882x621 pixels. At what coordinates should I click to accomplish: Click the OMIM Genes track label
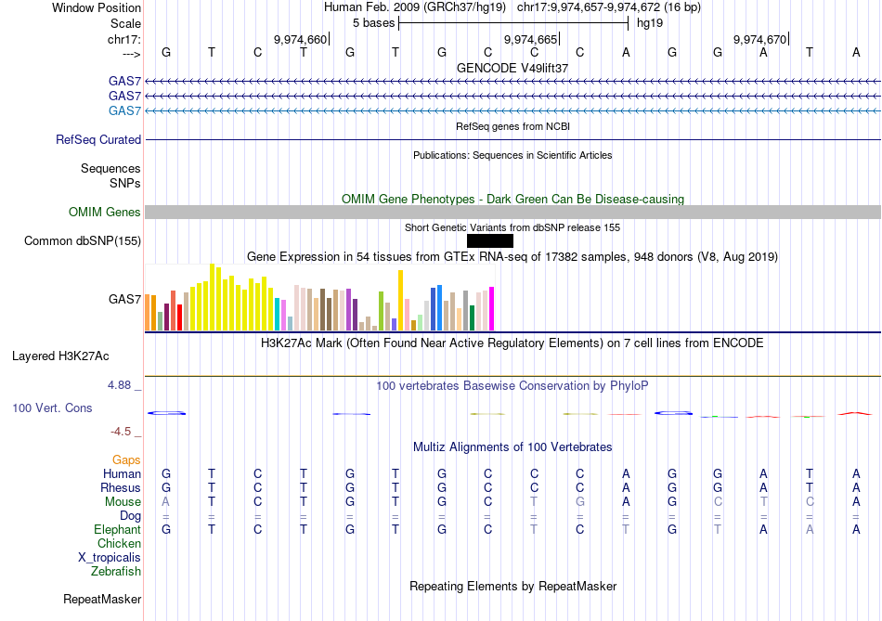[105, 212]
